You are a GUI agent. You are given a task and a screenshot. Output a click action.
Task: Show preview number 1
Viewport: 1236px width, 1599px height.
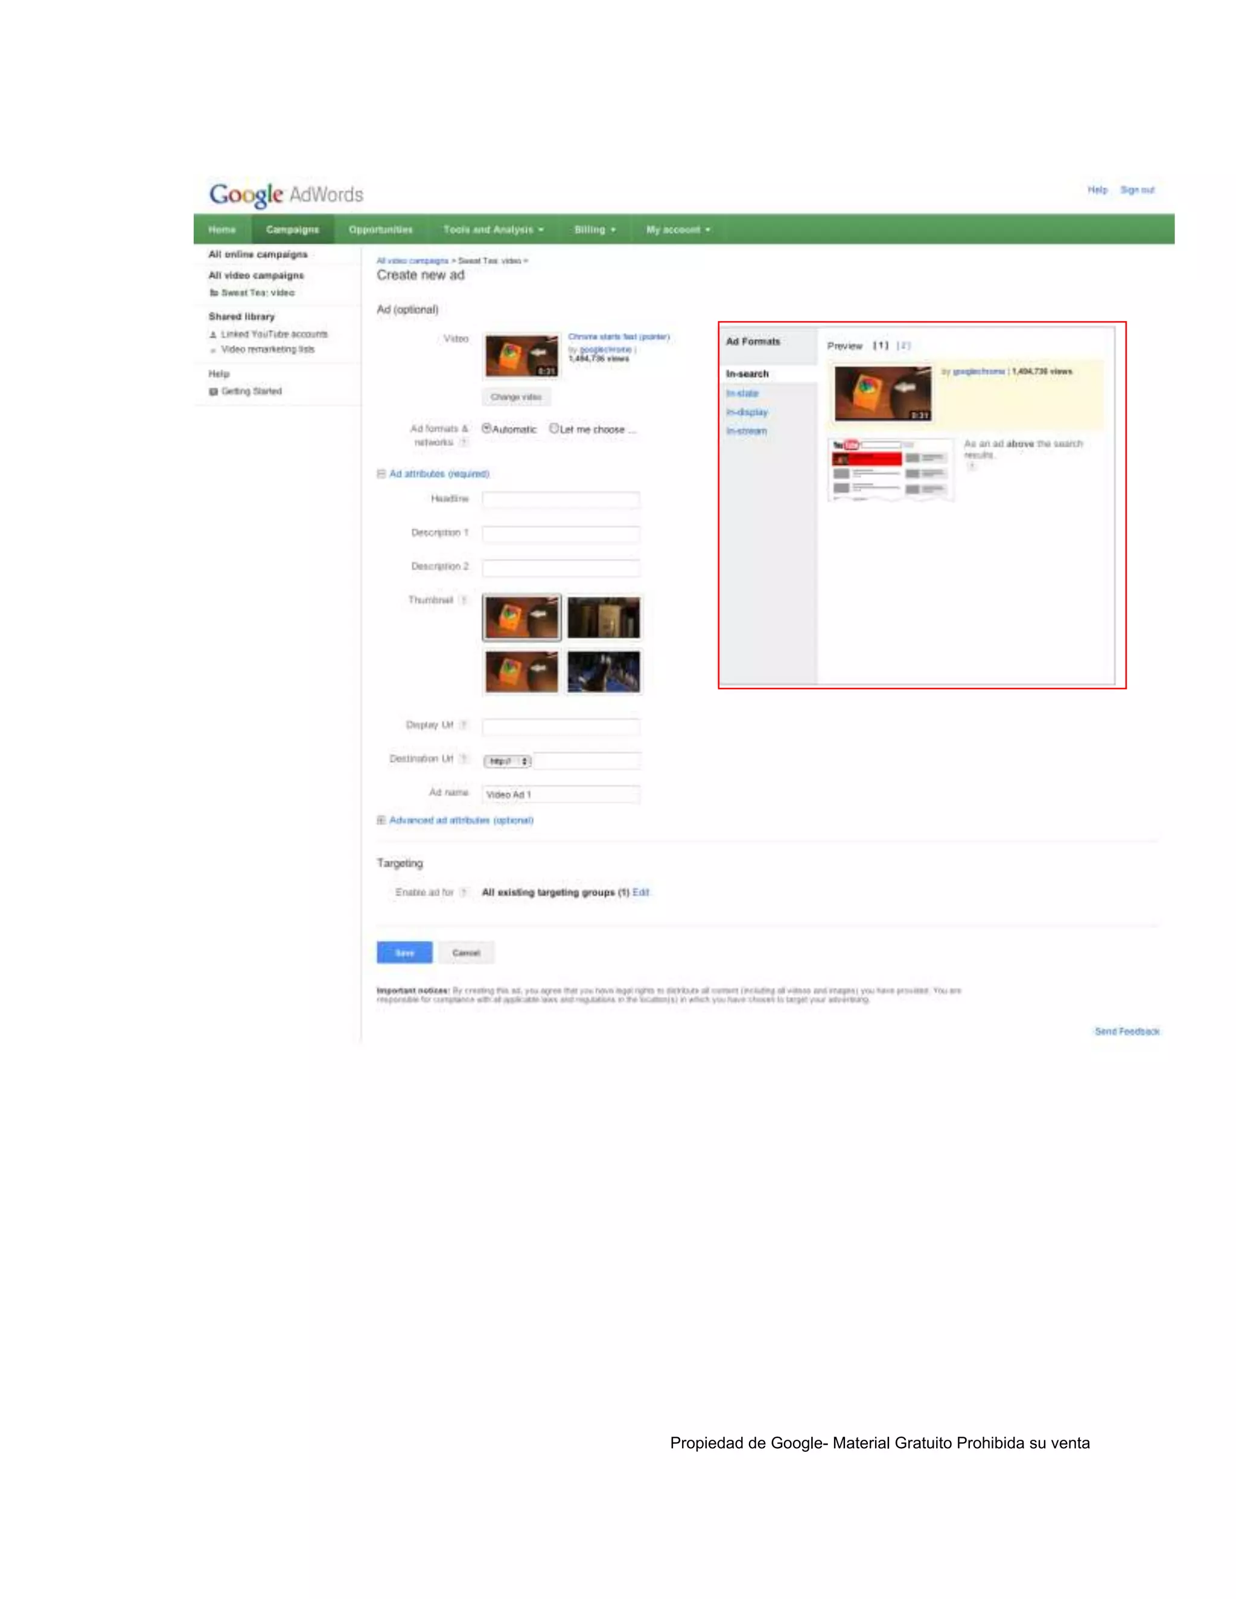pyautogui.click(x=881, y=346)
